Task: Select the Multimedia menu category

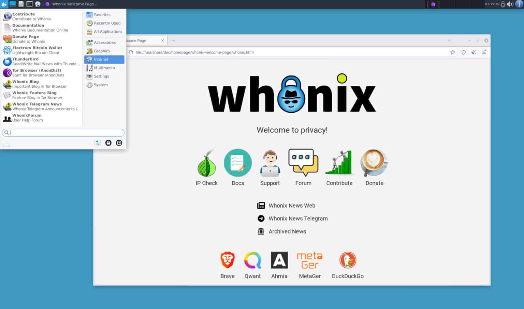Action: pyautogui.click(x=104, y=68)
